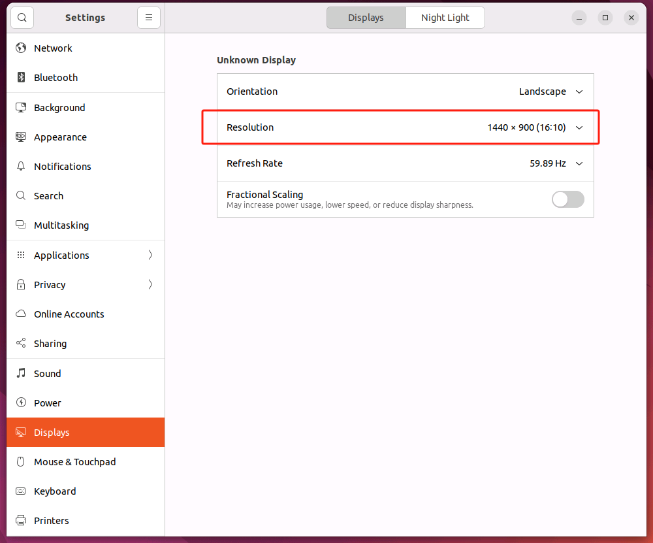Click the Orientation label text
The image size is (653, 543).
(252, 91)
